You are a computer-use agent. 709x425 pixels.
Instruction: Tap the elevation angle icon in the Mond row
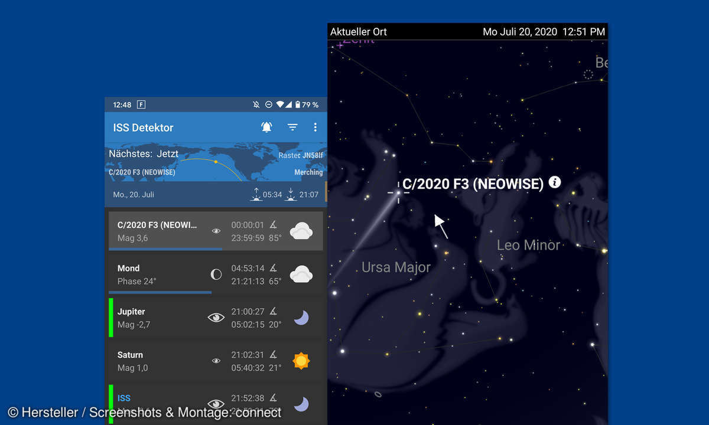pyautogui.click(x=274, y=268)
